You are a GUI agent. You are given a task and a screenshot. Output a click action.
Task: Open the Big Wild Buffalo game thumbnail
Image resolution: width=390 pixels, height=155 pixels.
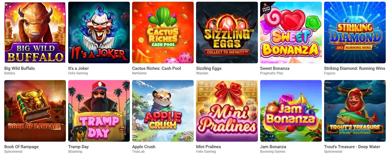pos(35,33)
